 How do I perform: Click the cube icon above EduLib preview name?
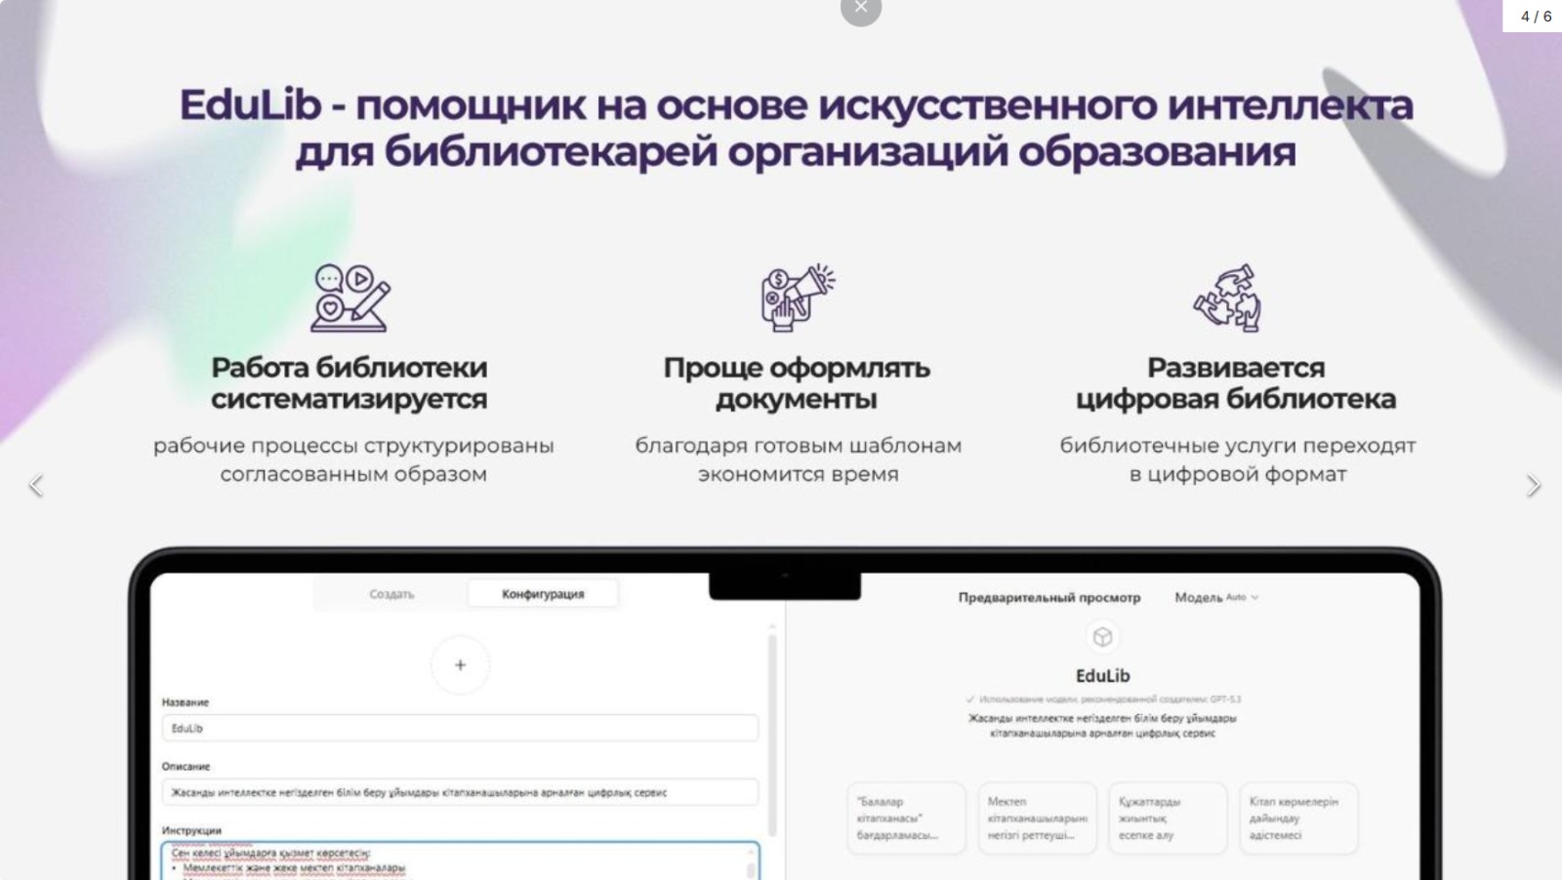click(1100, 639)
